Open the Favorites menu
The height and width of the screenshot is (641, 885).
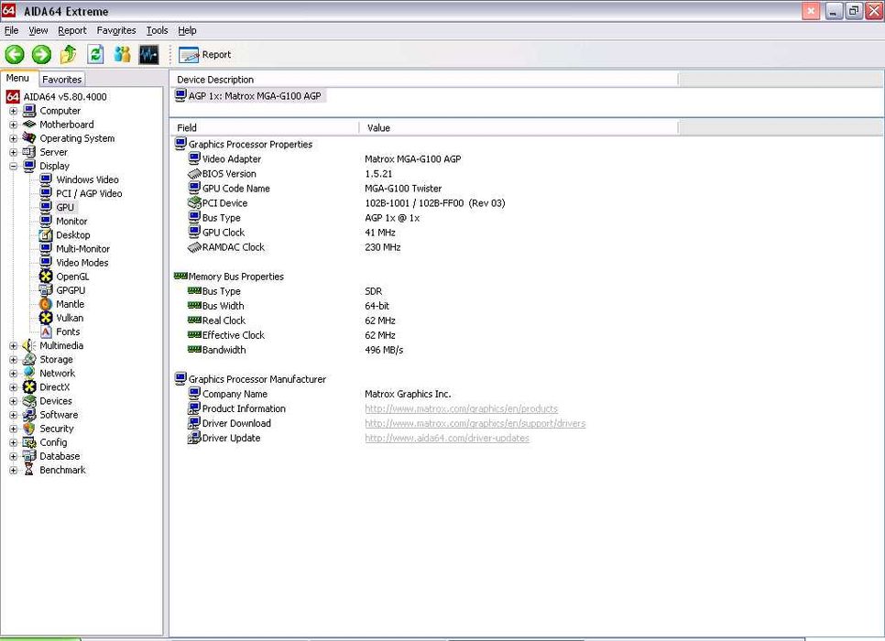[x=116, y=30]
